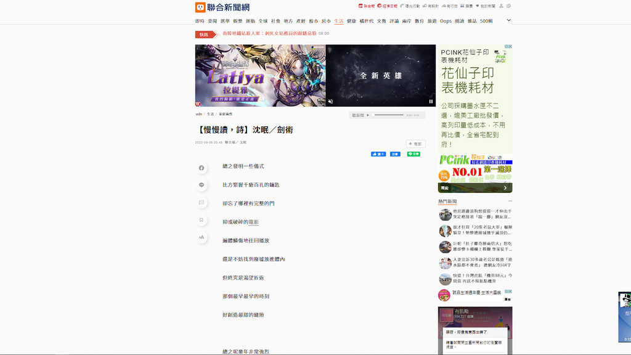Click the audio news progress slider
631x355 pixels.
[389, 115]
